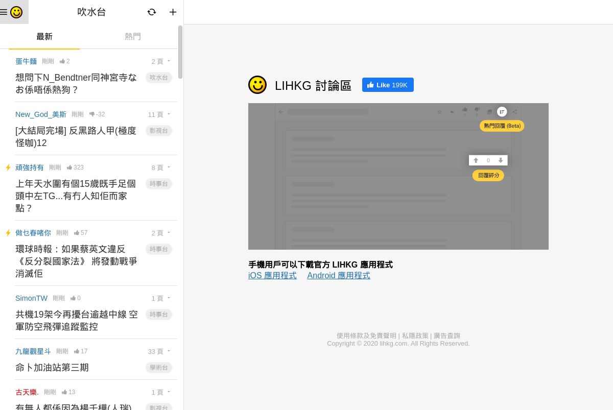The image size is (613, 410).
Task: Click the 學術台 category tag
Action: click(159, 368)
